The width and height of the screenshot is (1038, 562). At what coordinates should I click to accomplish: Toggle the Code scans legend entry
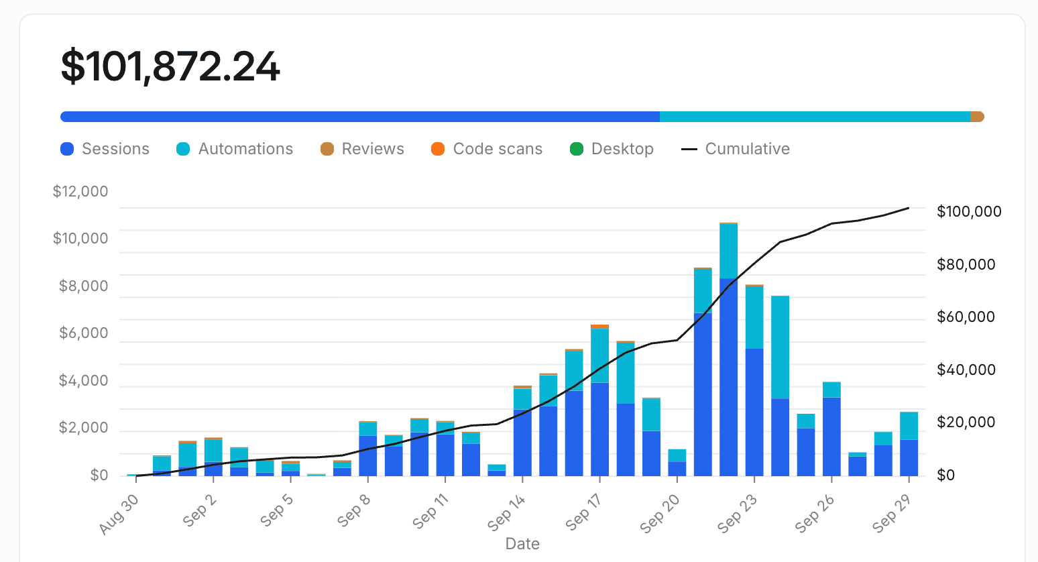(x=487, y=149)
